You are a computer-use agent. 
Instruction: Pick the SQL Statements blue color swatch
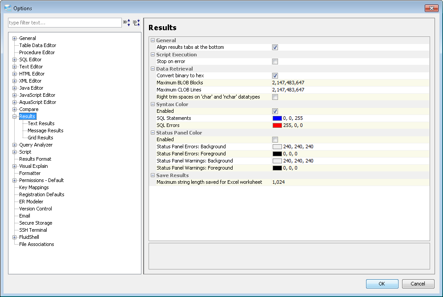point(277,119)
